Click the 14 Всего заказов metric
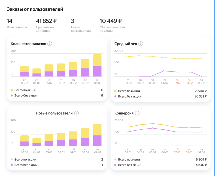Image resolution: width=215 pixels, height=176 pixels. coord(10,21)
